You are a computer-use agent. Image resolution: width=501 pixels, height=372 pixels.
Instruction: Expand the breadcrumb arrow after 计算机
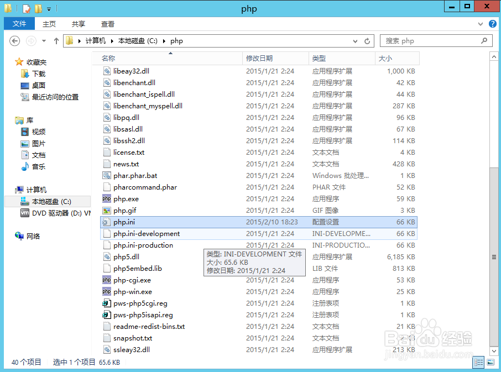(x=112, y=41)
